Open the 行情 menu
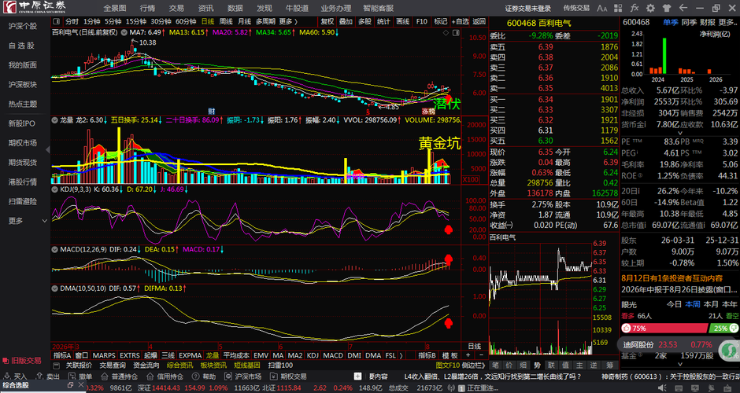Screen dimensions: 740x393 [148, 8]
